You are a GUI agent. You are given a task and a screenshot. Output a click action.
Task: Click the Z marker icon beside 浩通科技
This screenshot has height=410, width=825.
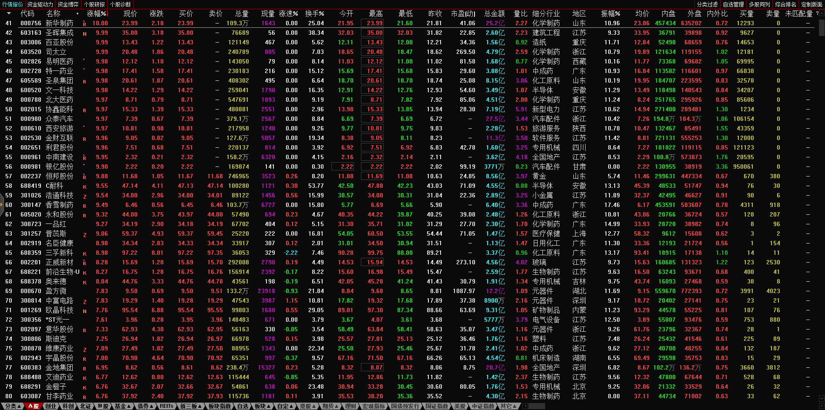pos(84,196)
